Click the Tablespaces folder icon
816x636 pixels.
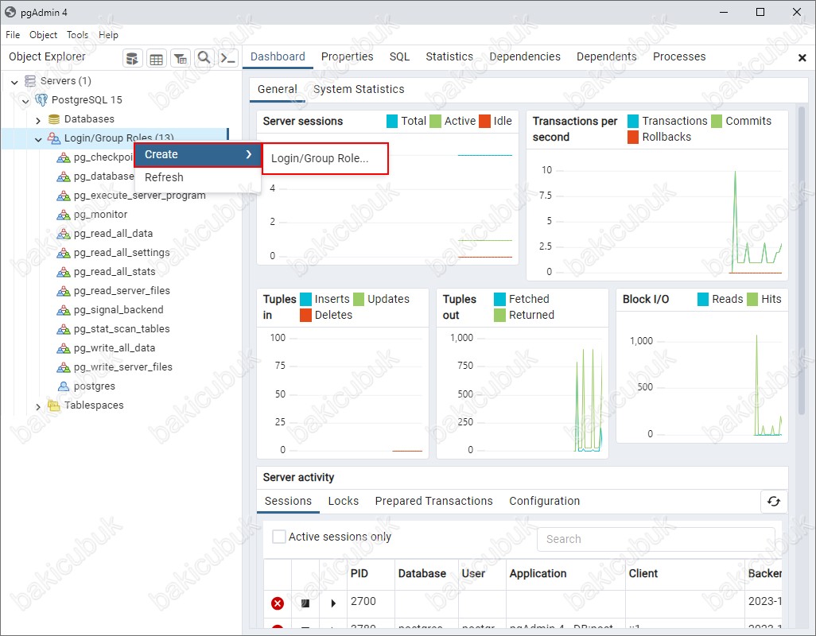(x=53, y=405)
